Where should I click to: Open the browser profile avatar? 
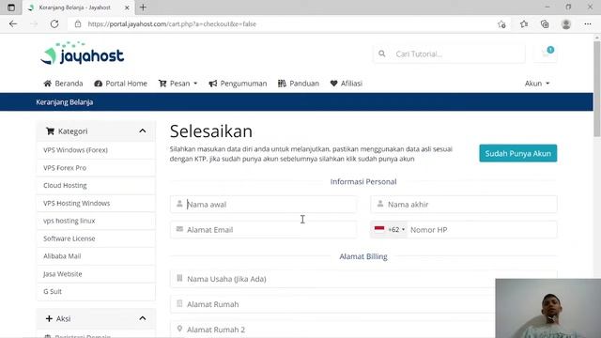click(x=566, y=24)
